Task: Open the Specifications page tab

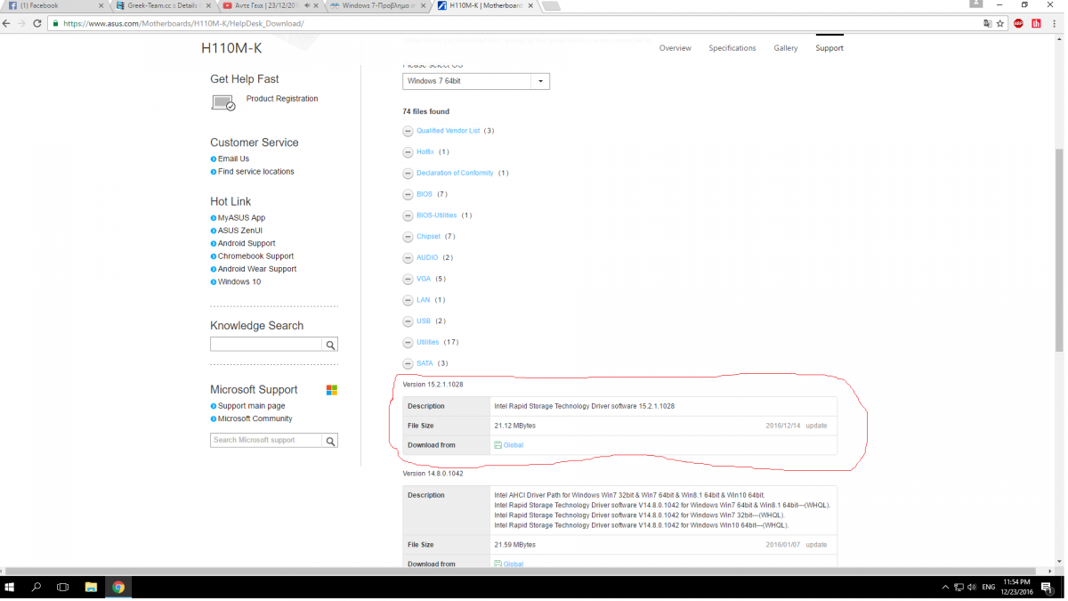Action: 732,48
